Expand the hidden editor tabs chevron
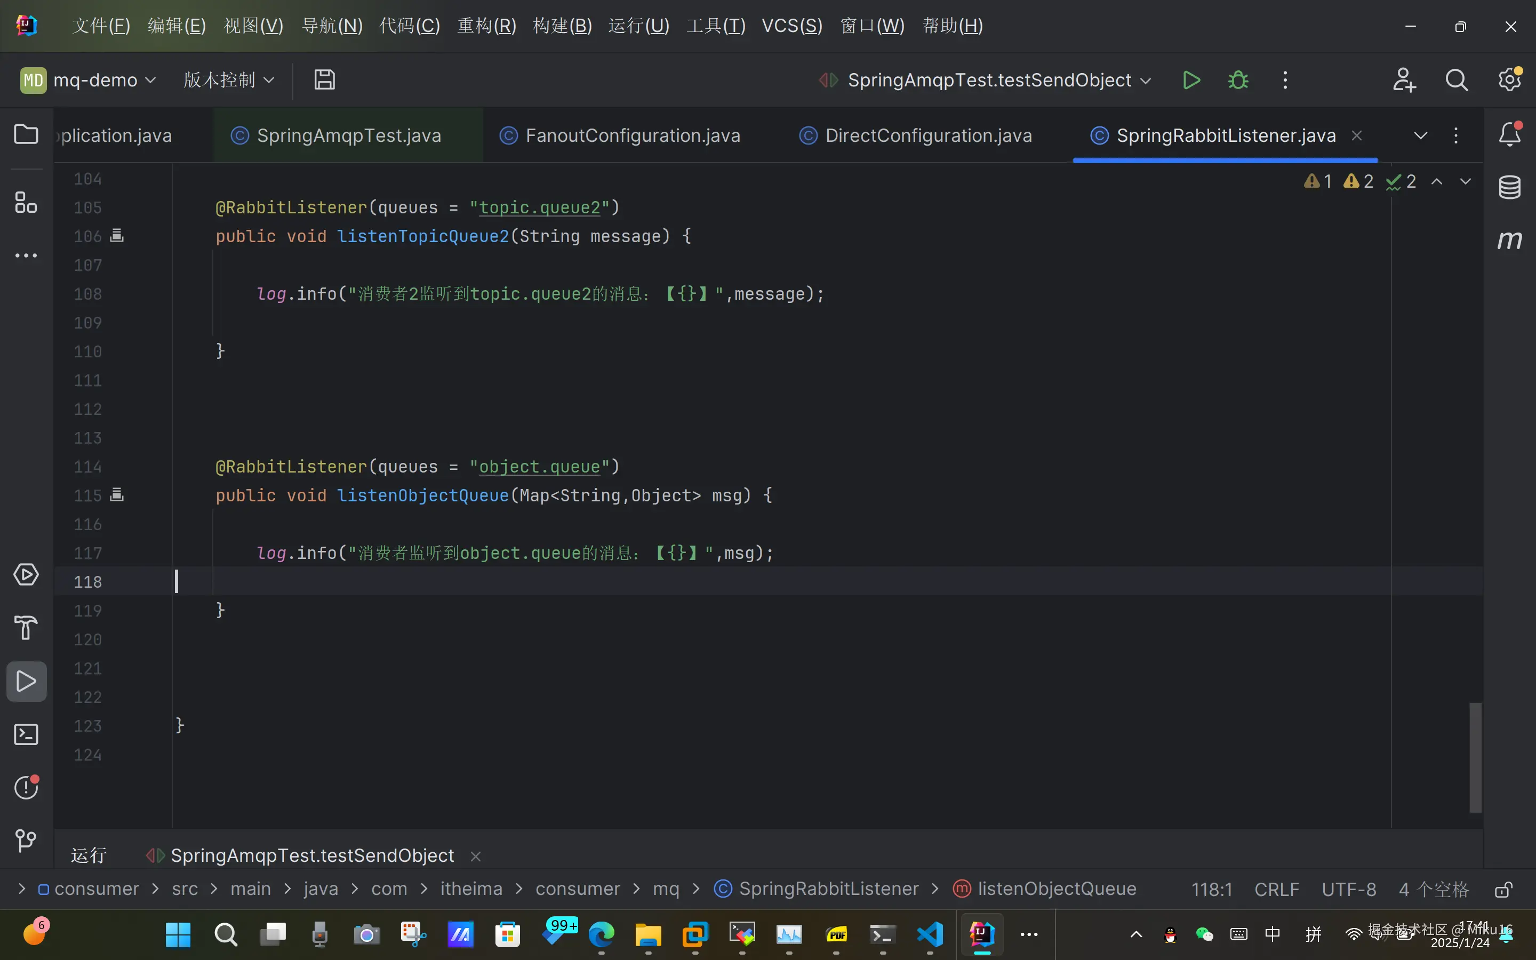This screenshot has width=1536, height=960. (x=1420, y=135)
